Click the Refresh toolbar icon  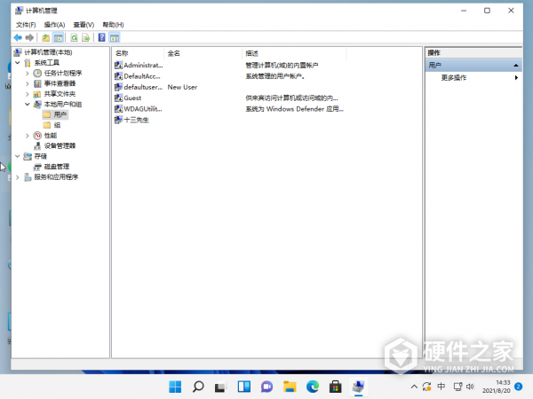(x=74, y=37)
